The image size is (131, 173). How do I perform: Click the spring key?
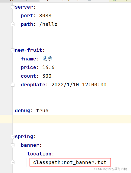24,137
